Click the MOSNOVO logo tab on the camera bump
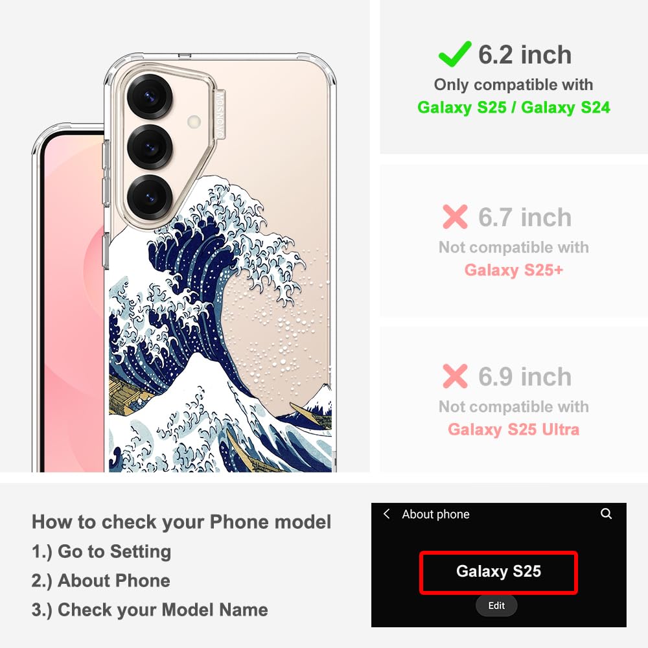The width and height of the screenshot is (648, 648). click(x=220, y=115)
